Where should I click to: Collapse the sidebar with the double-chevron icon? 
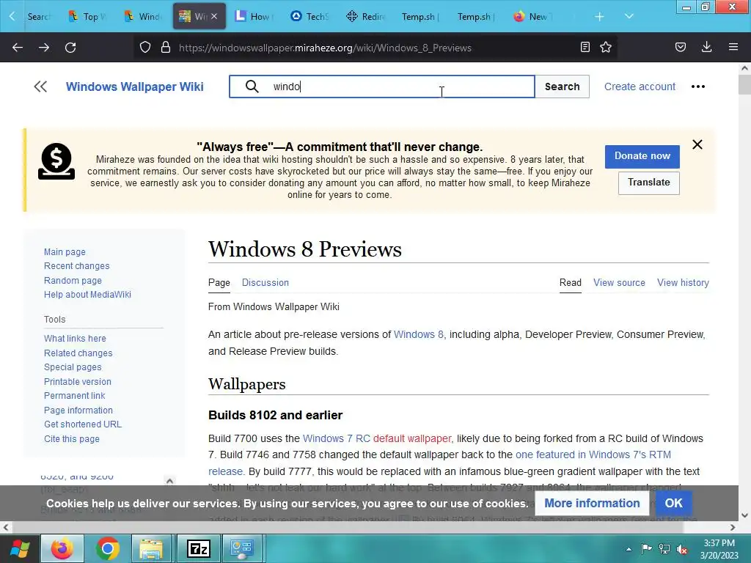pos(41,87)
